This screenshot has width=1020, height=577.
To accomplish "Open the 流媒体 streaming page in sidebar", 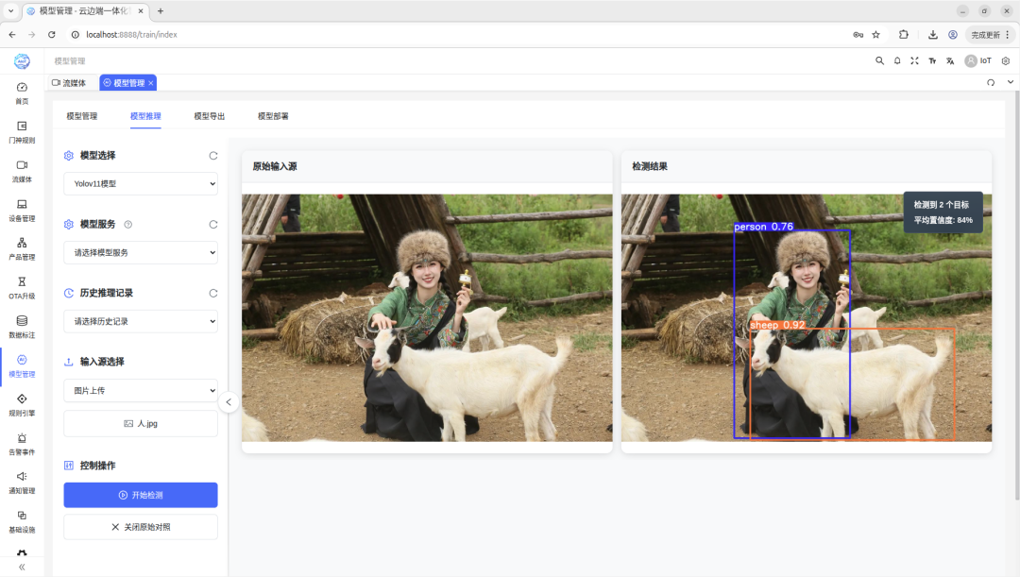I will click(x=22, y=170).
